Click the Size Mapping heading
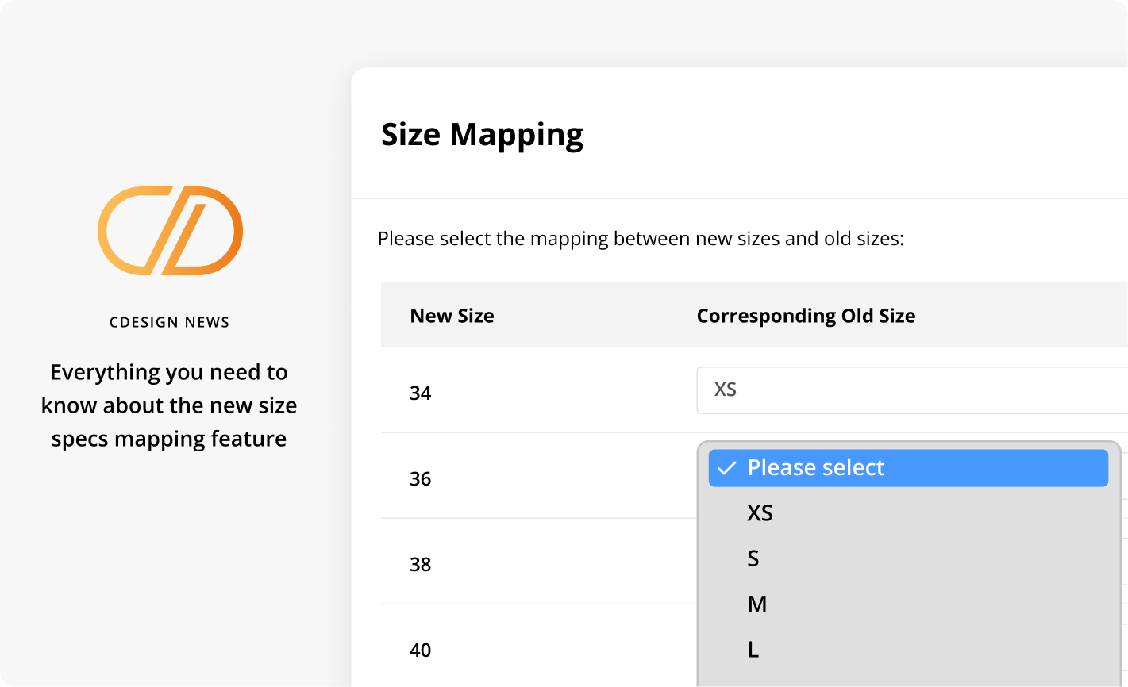Viewport: 1128px width, 687px height. point(482,135)
